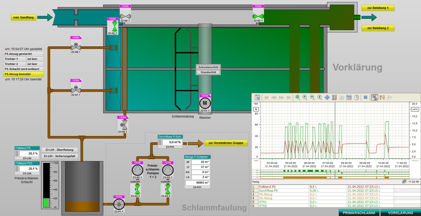421x216 pixels.
Task: Select the Füllstand PS row in trend table
Action: point(280,187)
